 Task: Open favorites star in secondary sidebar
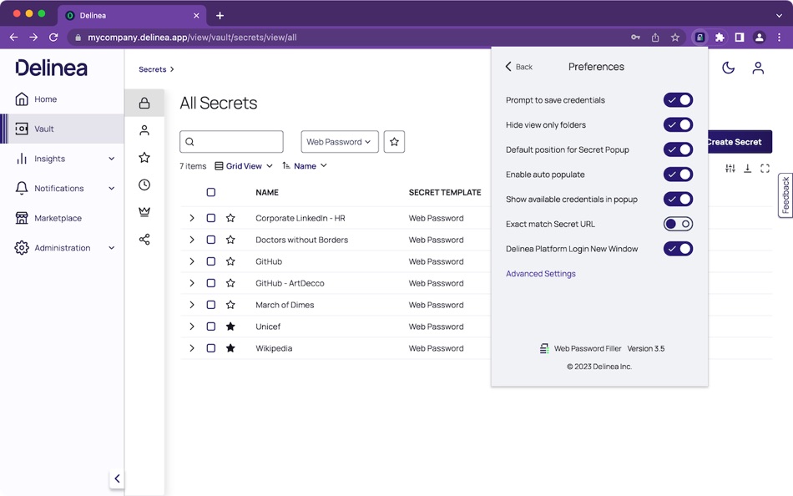pos(144,158)
